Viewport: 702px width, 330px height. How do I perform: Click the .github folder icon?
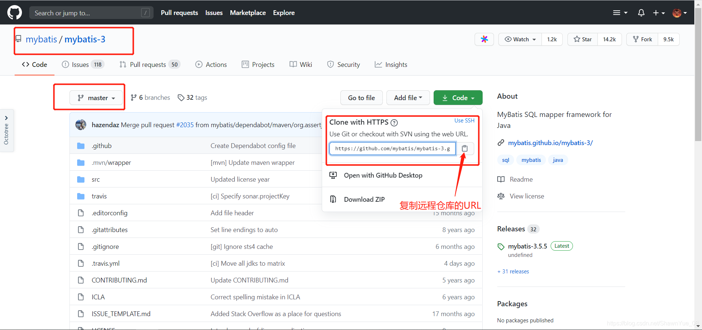(81, 146)
